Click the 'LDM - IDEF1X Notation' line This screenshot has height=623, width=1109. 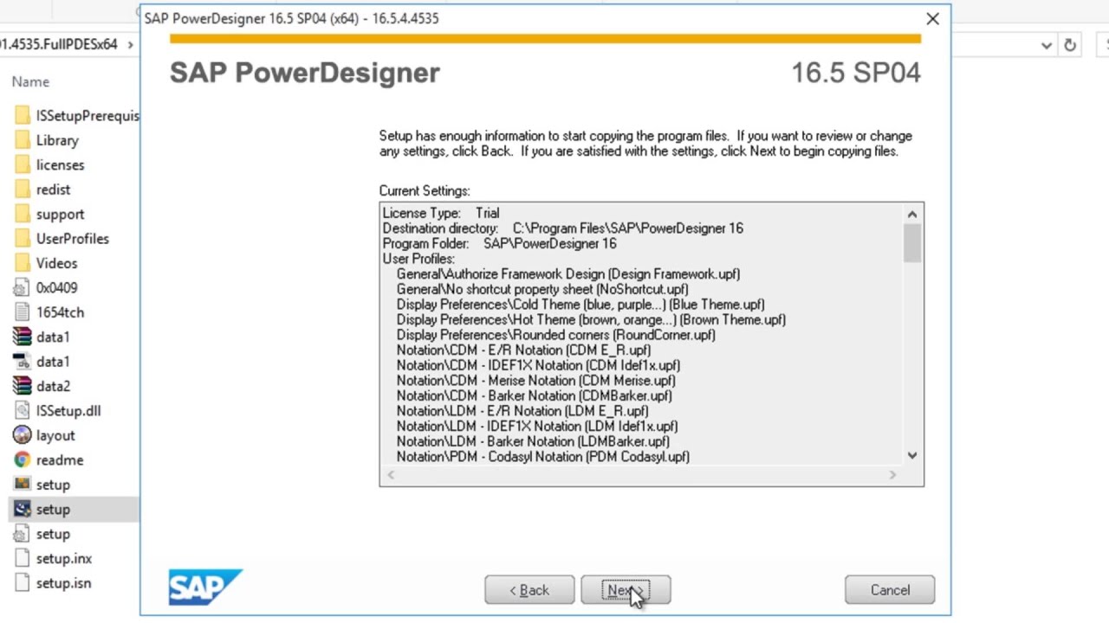(537, 427)
